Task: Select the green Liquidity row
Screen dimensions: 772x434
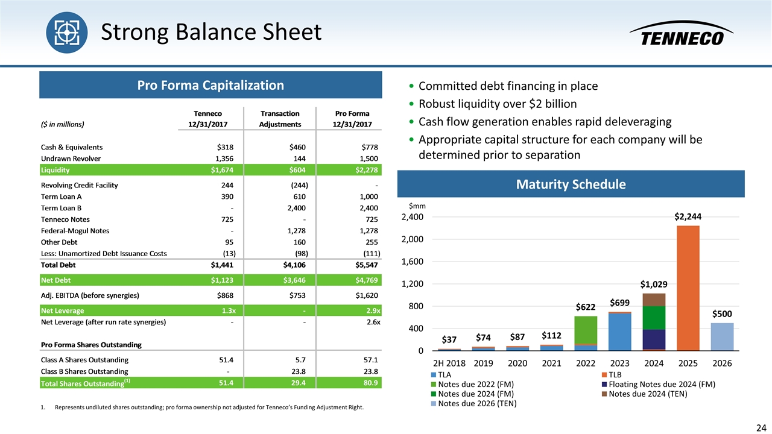Action: pos(210,170)
